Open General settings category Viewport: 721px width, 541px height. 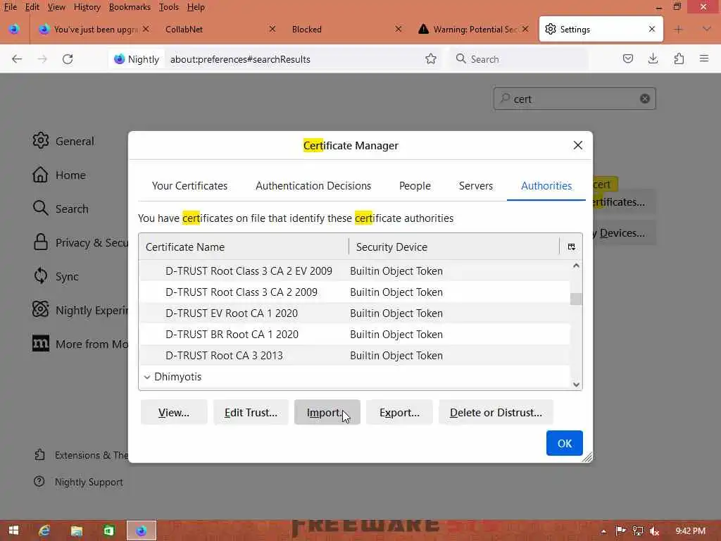tap(63, 141)
